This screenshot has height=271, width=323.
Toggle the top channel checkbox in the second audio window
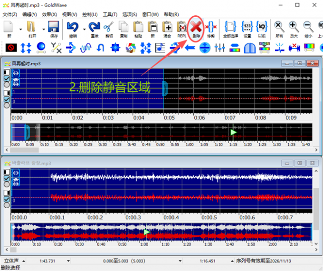pyautogui.click(x=7, y=178)
